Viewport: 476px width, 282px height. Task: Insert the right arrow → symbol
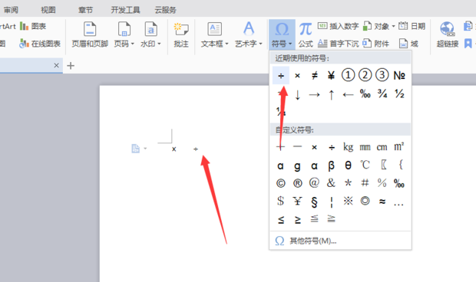(315, 95)
